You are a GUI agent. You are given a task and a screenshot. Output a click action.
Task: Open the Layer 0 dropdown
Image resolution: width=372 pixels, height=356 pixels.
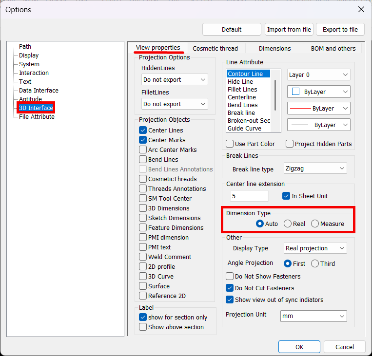pos(319,75)
